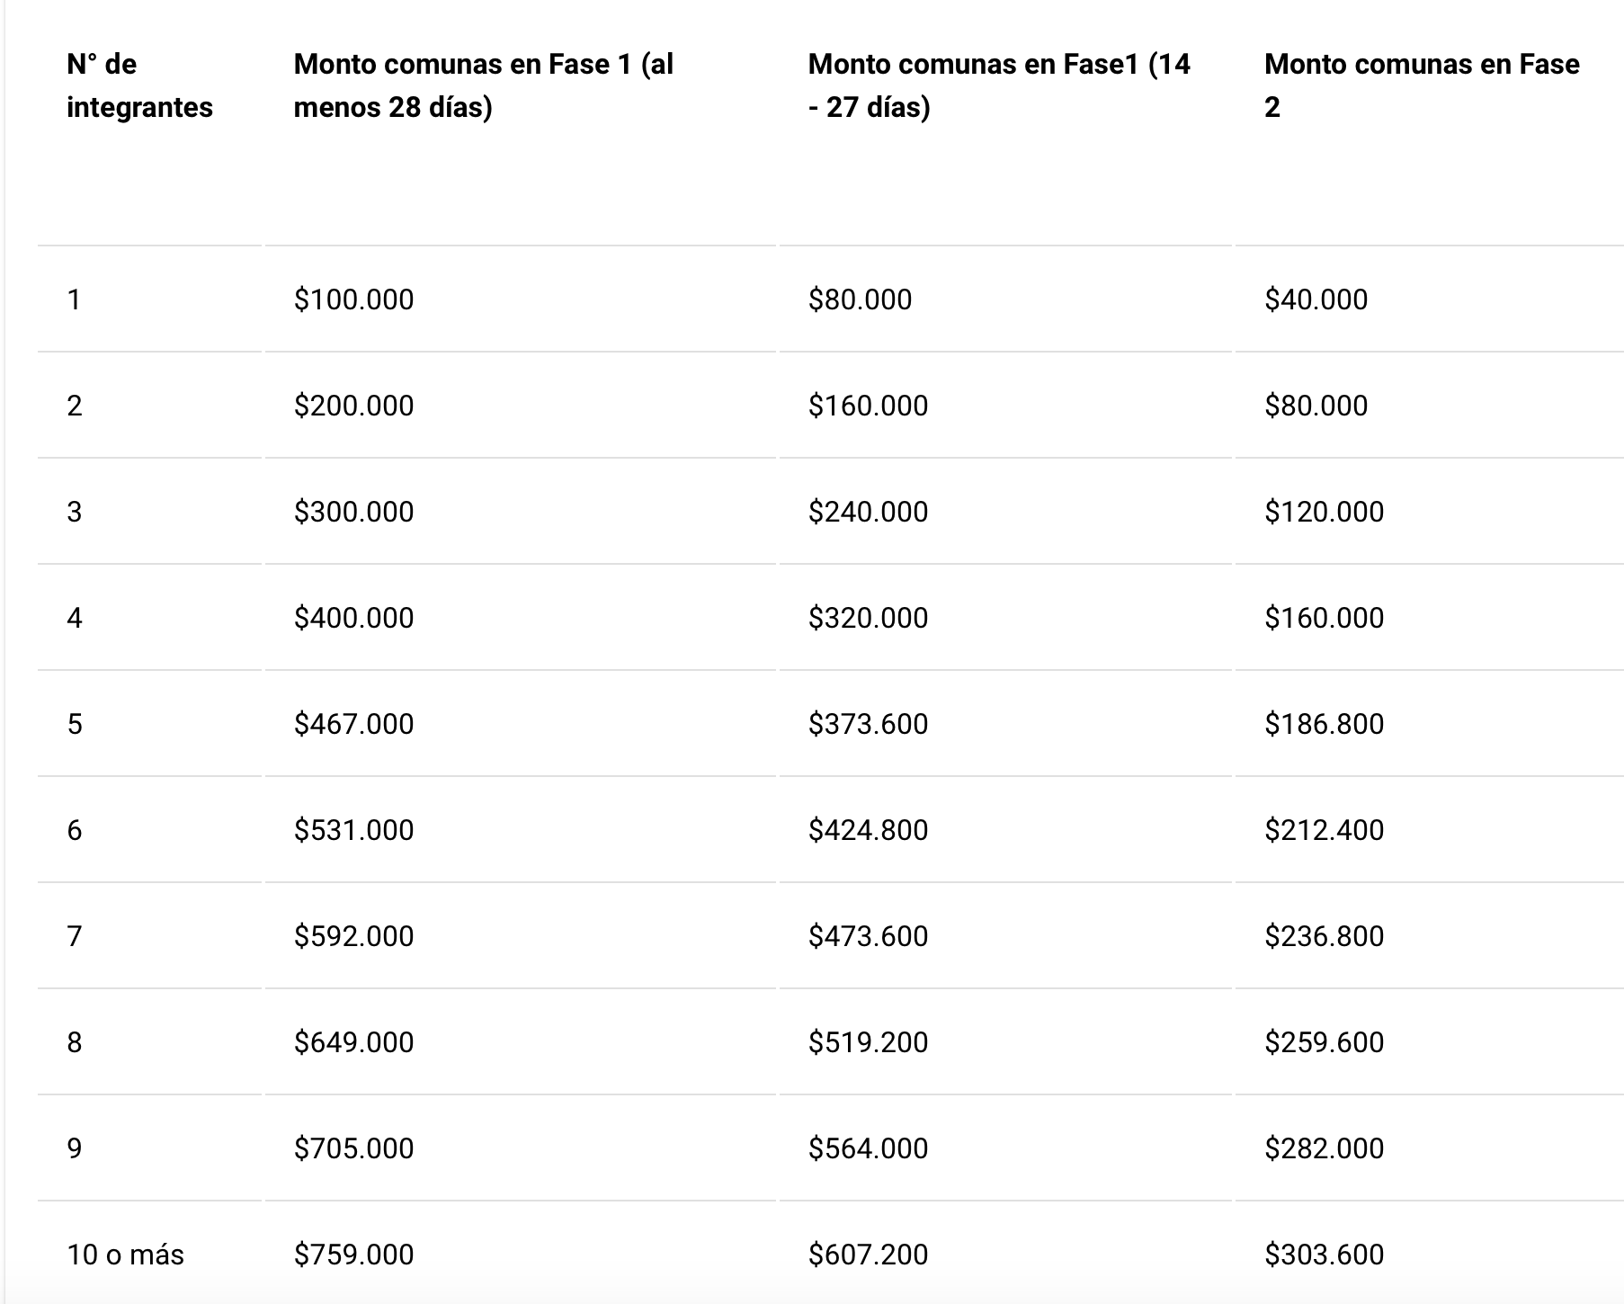Select the $40.000 Fase 2 cell
Viewport: 1624px width, 1304px height.
click(1316, 299)
